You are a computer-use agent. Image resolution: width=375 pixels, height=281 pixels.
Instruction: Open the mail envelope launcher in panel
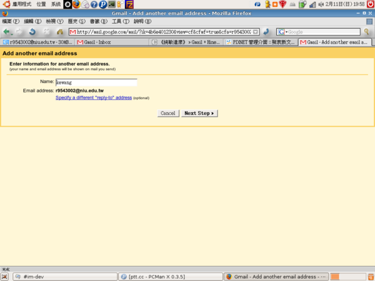(85, 4)
